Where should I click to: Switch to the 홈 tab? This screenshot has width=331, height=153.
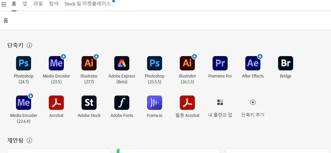(14, 4)
